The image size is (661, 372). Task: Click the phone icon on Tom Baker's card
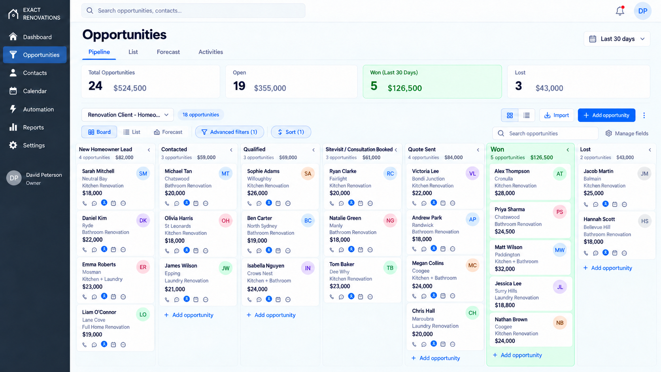(332, 297)
